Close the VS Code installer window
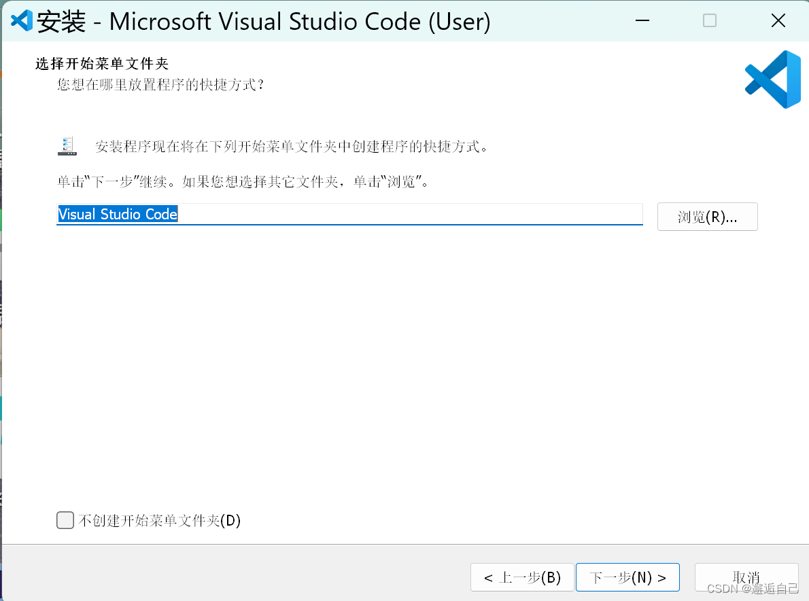This screenshot has height=601, width=809. tap(778, 20)
